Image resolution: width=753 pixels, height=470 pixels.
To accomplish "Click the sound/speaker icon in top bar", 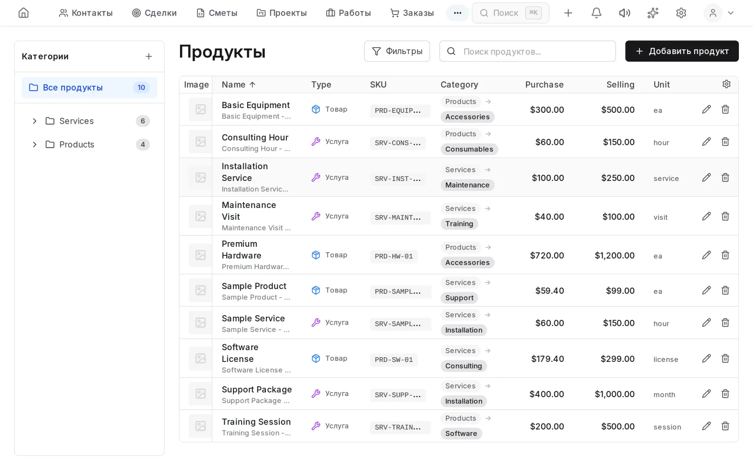I will [624, 13].
